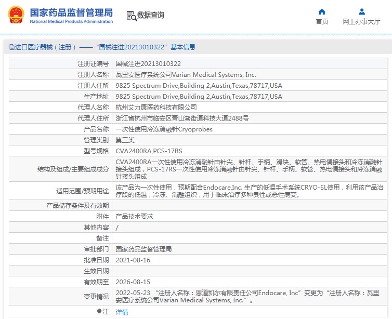Click the 附件 label
The height and width of the screenshot is (319, 392).
pyautogui.click(x=102, y=216)
